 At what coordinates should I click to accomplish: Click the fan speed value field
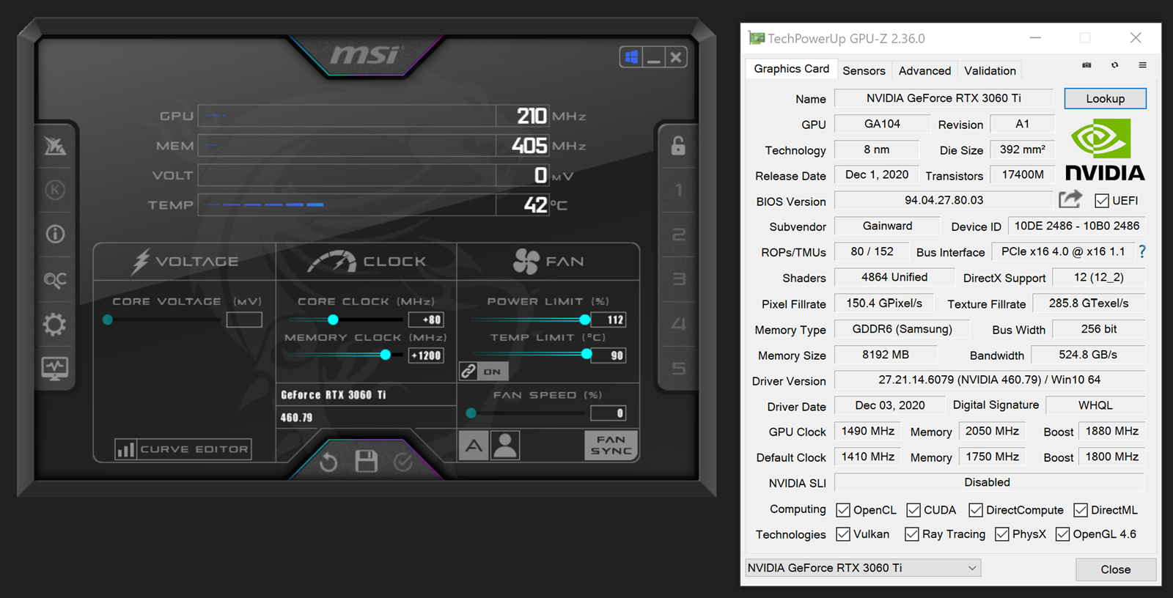pos(608,413)
